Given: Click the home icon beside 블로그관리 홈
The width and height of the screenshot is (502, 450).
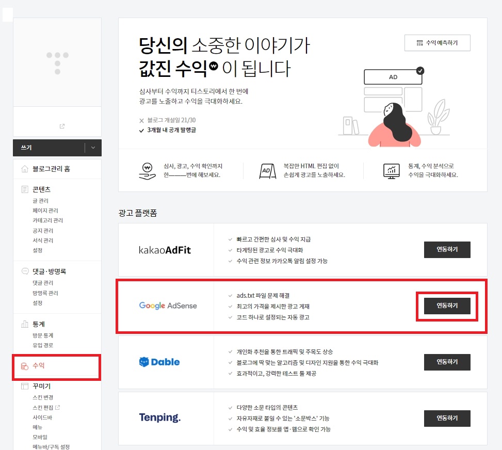Looking at the screenshot, I should point(25,169).
